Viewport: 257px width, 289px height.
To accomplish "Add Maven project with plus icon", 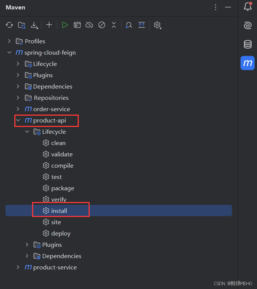I will 49,25.
